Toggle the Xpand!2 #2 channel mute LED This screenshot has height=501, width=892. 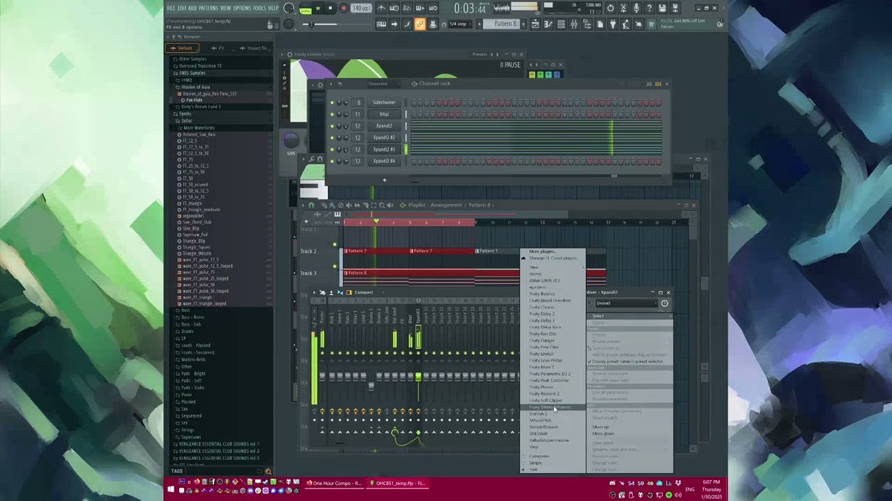(332, 138)
